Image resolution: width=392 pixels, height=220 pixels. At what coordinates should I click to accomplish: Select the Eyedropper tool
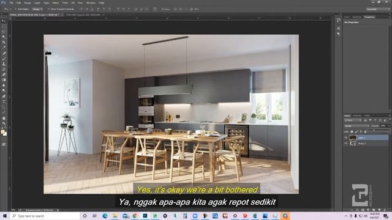(x=4, y=48)
